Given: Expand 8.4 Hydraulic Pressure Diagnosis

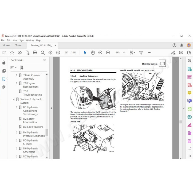Looking at the screenshot, I should pyautogui.click(x=17, y=132).
